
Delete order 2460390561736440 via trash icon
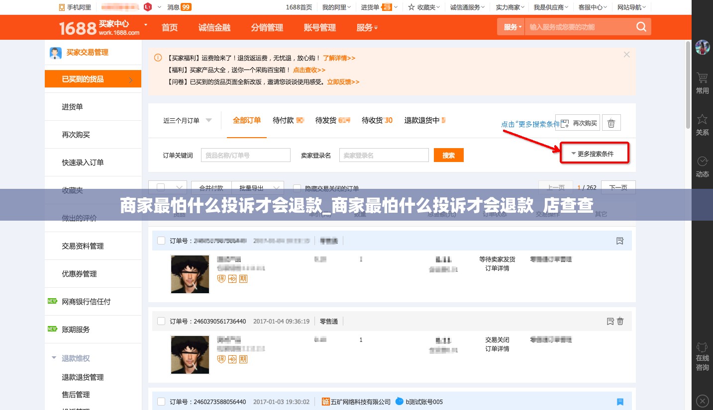point(620,321)
